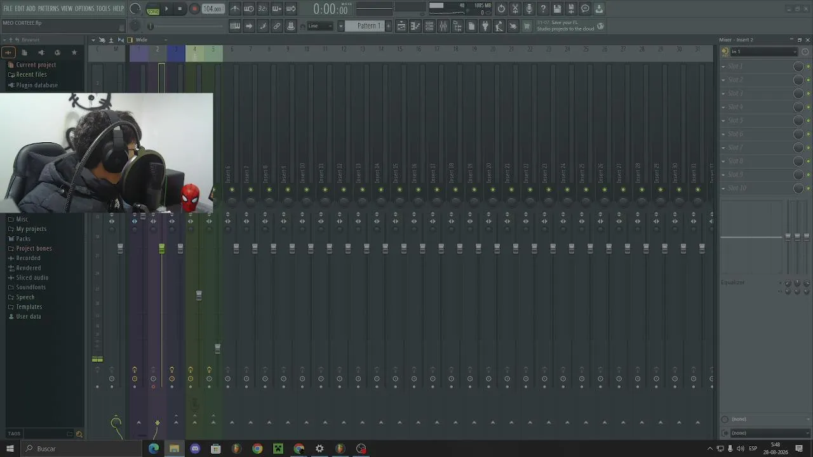The image size is (813, 457).
Task: Click the scissors (audio editor) icon
Action: [x=515, y=9]
